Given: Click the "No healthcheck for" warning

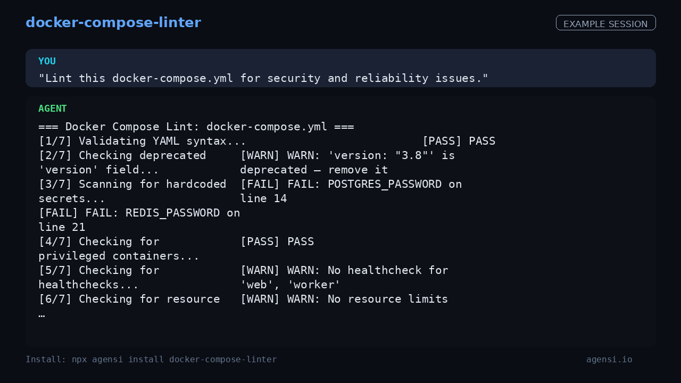Looking at the screenshot, I should click(x=344, y=270).
